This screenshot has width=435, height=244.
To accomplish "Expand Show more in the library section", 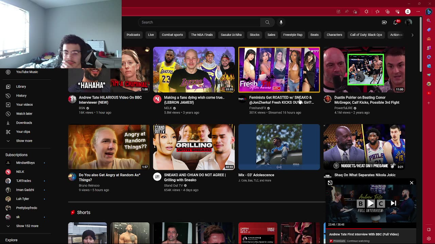I will 24,141.
